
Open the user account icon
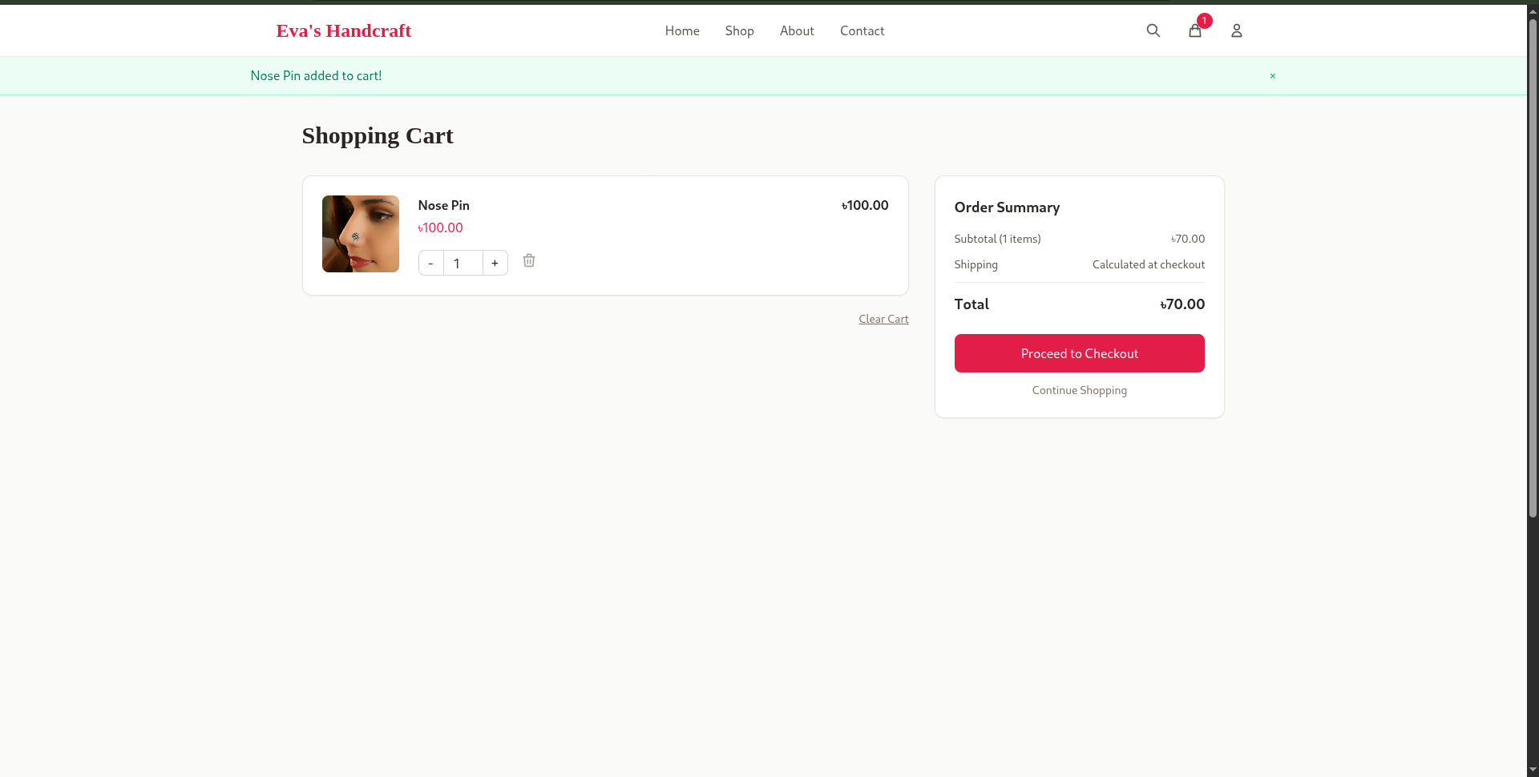click(x=1235, y=30)
